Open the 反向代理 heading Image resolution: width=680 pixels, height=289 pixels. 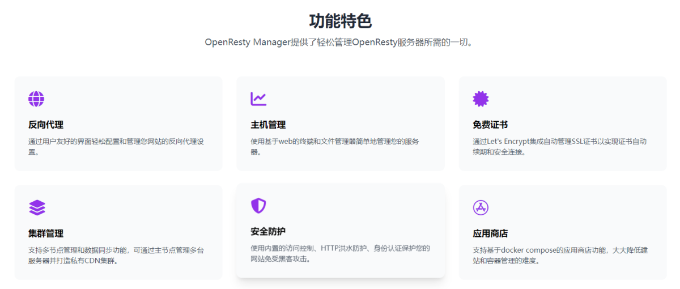click(46, 125)
